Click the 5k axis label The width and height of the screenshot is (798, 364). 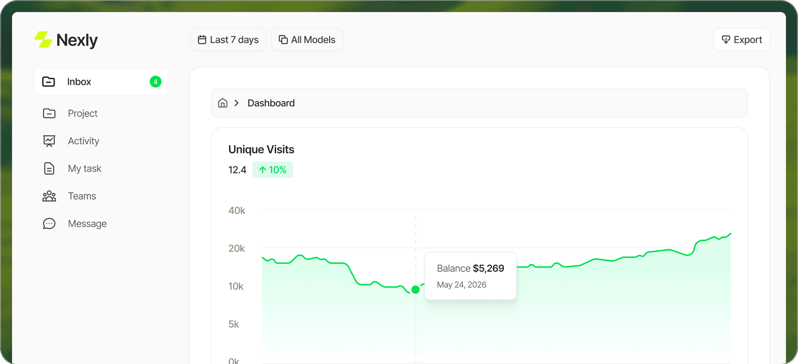pyautogui.click(x=234, y=324)
